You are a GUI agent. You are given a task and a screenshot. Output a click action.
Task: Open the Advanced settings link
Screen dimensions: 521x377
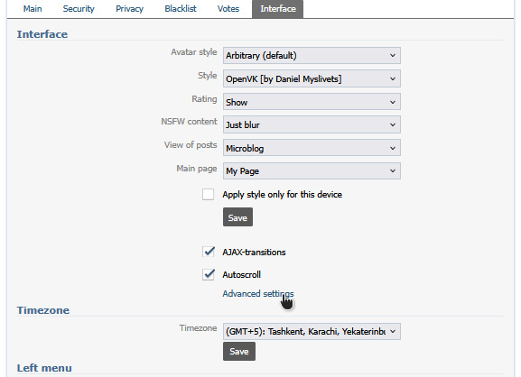point(258,294)
